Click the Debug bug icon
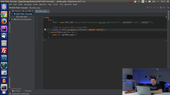 coord(154,8)
